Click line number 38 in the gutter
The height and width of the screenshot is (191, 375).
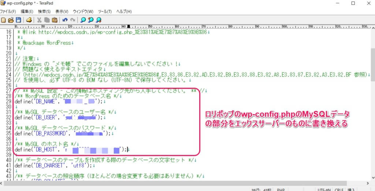point(8,150)
